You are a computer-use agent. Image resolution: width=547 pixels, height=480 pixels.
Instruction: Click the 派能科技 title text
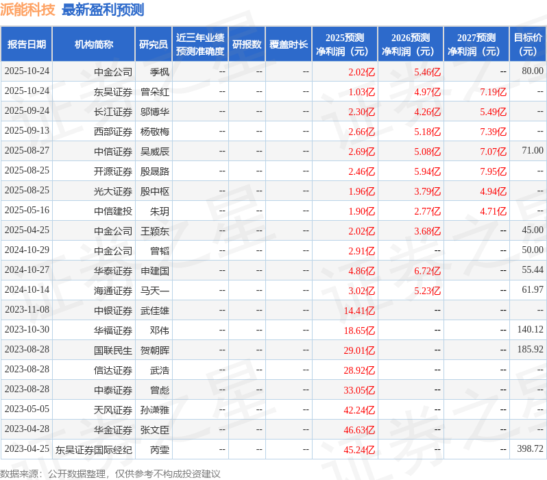27,10
